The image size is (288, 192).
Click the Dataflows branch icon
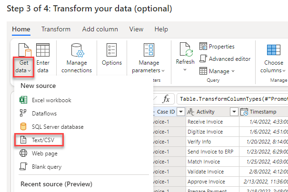tap(23, 113)
